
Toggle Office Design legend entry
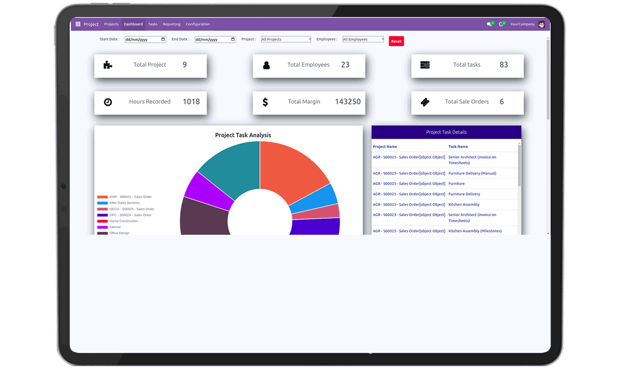pyautogui.click(x=113, y=233)
